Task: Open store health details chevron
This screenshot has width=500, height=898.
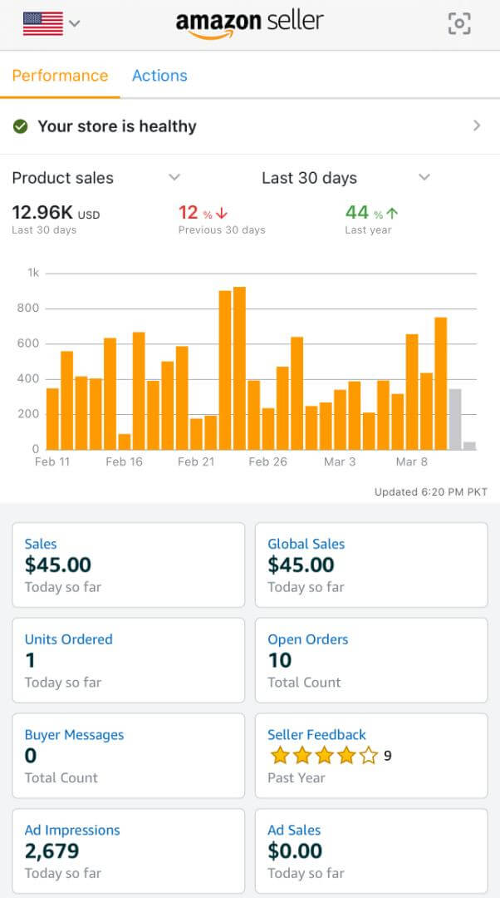Action: click(x=477, y=126)
